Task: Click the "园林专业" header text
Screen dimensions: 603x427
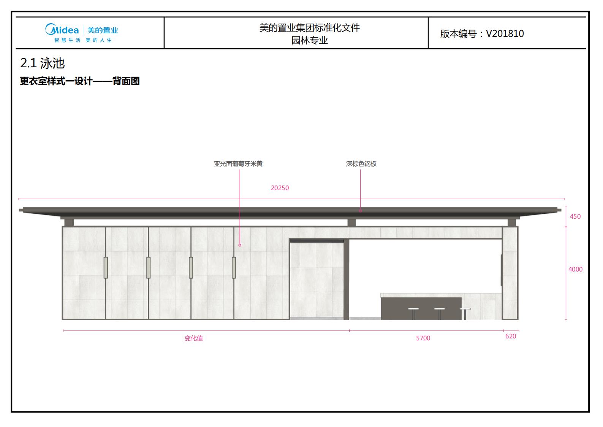Action: [x=309, y=40]
